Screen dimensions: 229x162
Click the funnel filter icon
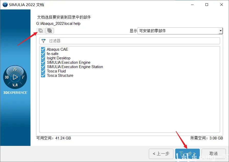click(x=44, y=41)
